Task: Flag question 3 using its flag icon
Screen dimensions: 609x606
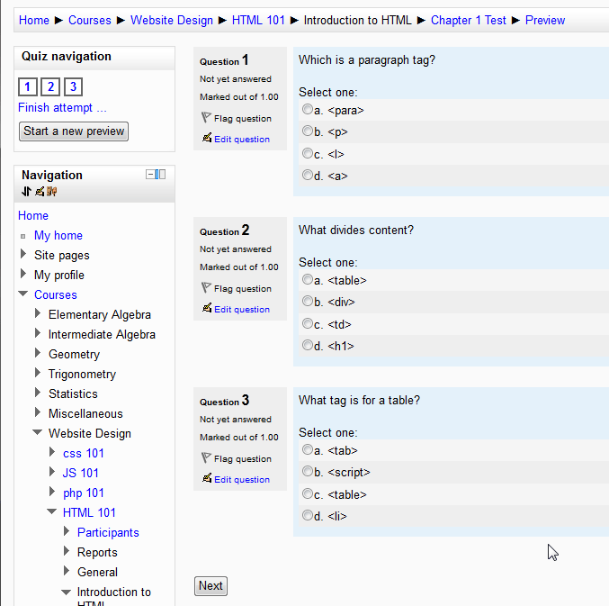Action: 206,458
